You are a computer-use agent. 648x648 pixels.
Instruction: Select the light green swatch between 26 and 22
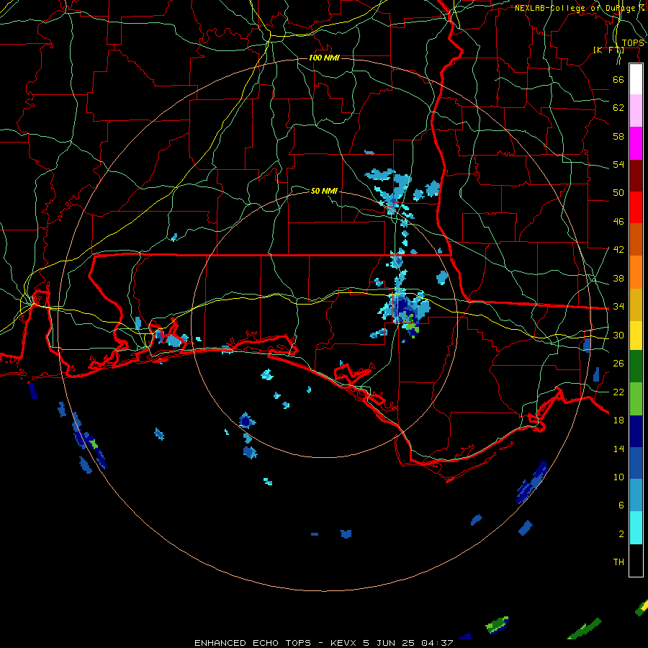coord(636,399)
